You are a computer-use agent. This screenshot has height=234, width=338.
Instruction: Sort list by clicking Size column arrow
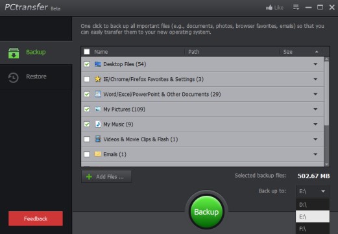[x=317, y=52]
